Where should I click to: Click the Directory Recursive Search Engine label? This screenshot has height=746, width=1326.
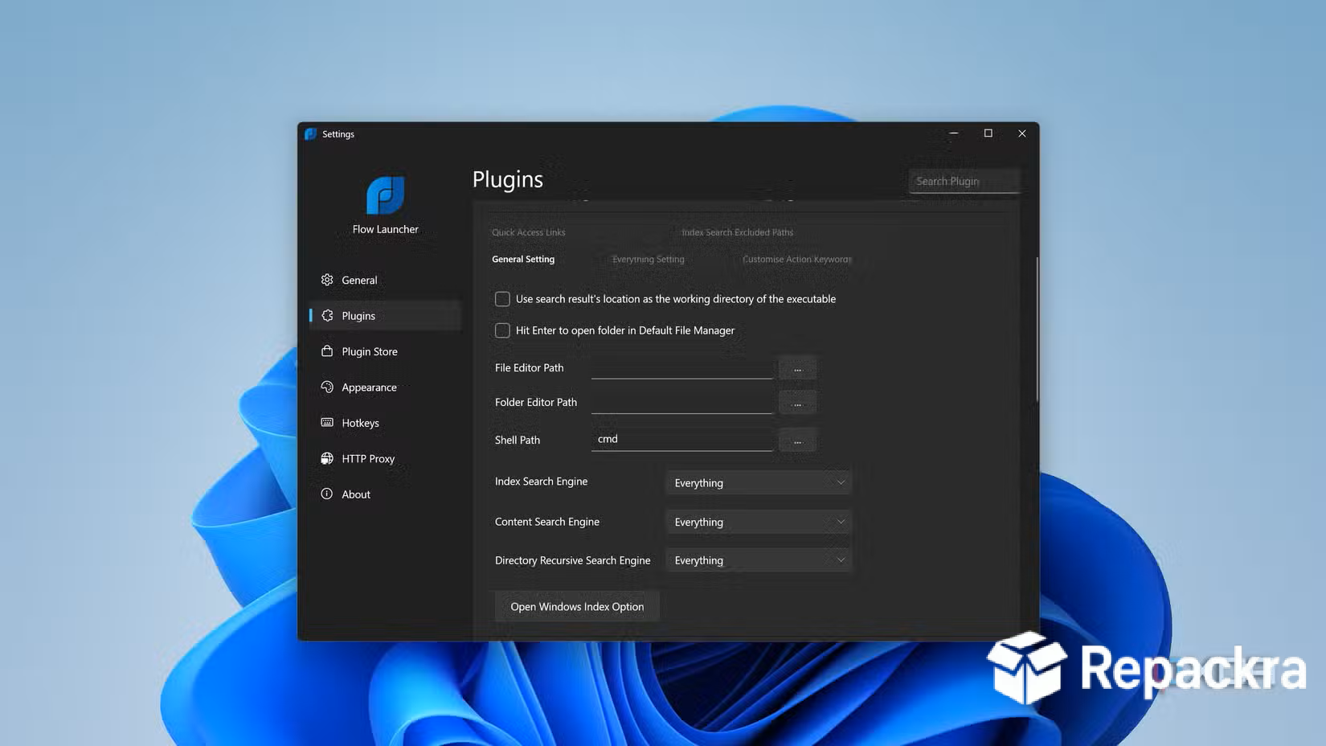click(x=573, y=560)
